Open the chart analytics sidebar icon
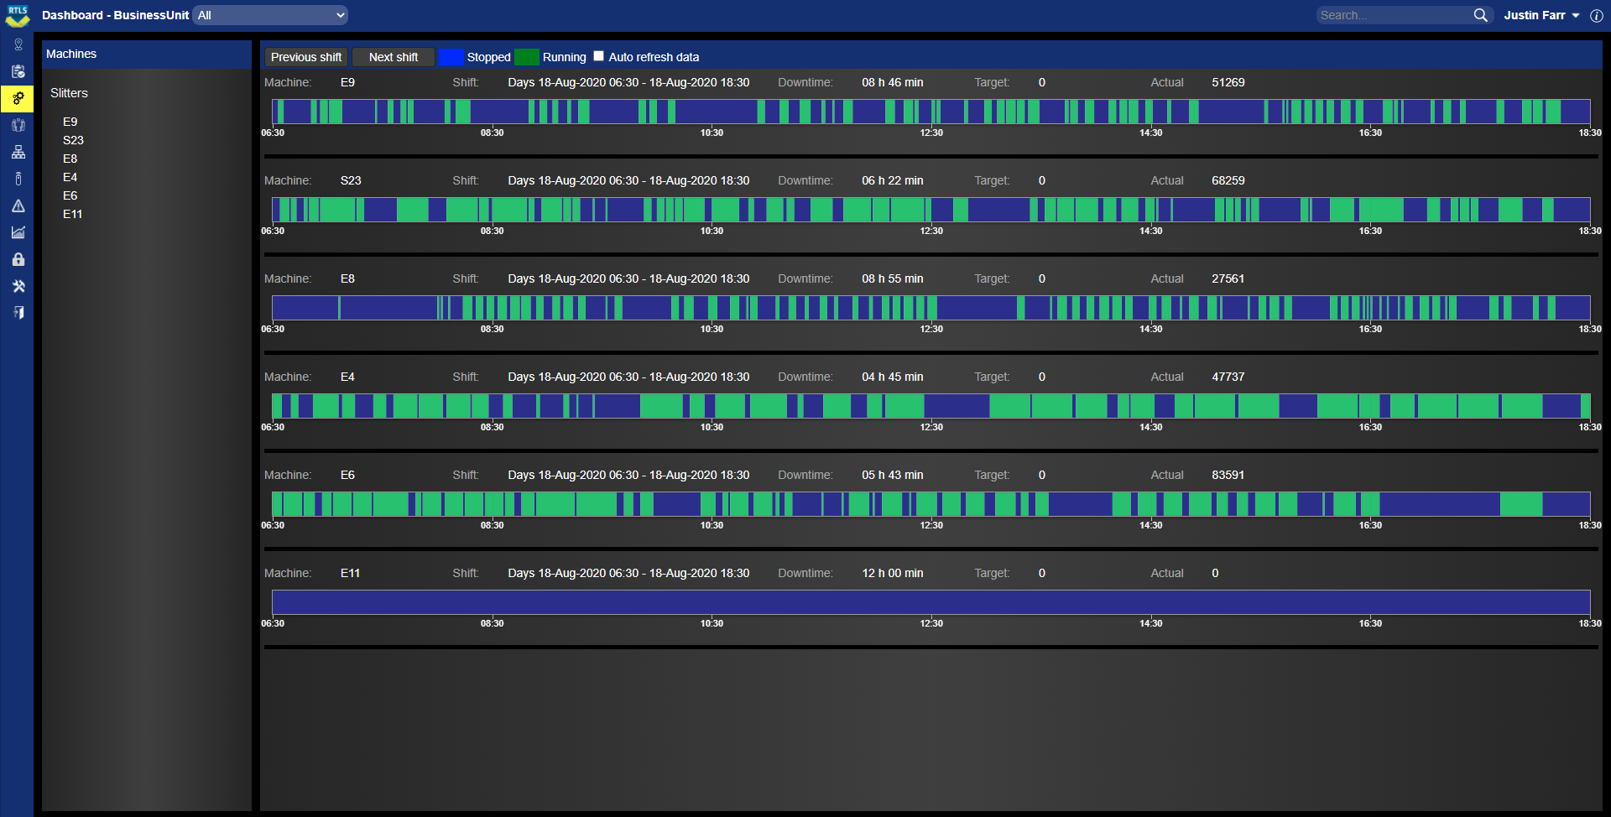This screenshot has width=1611, height=817. [18, 232]
